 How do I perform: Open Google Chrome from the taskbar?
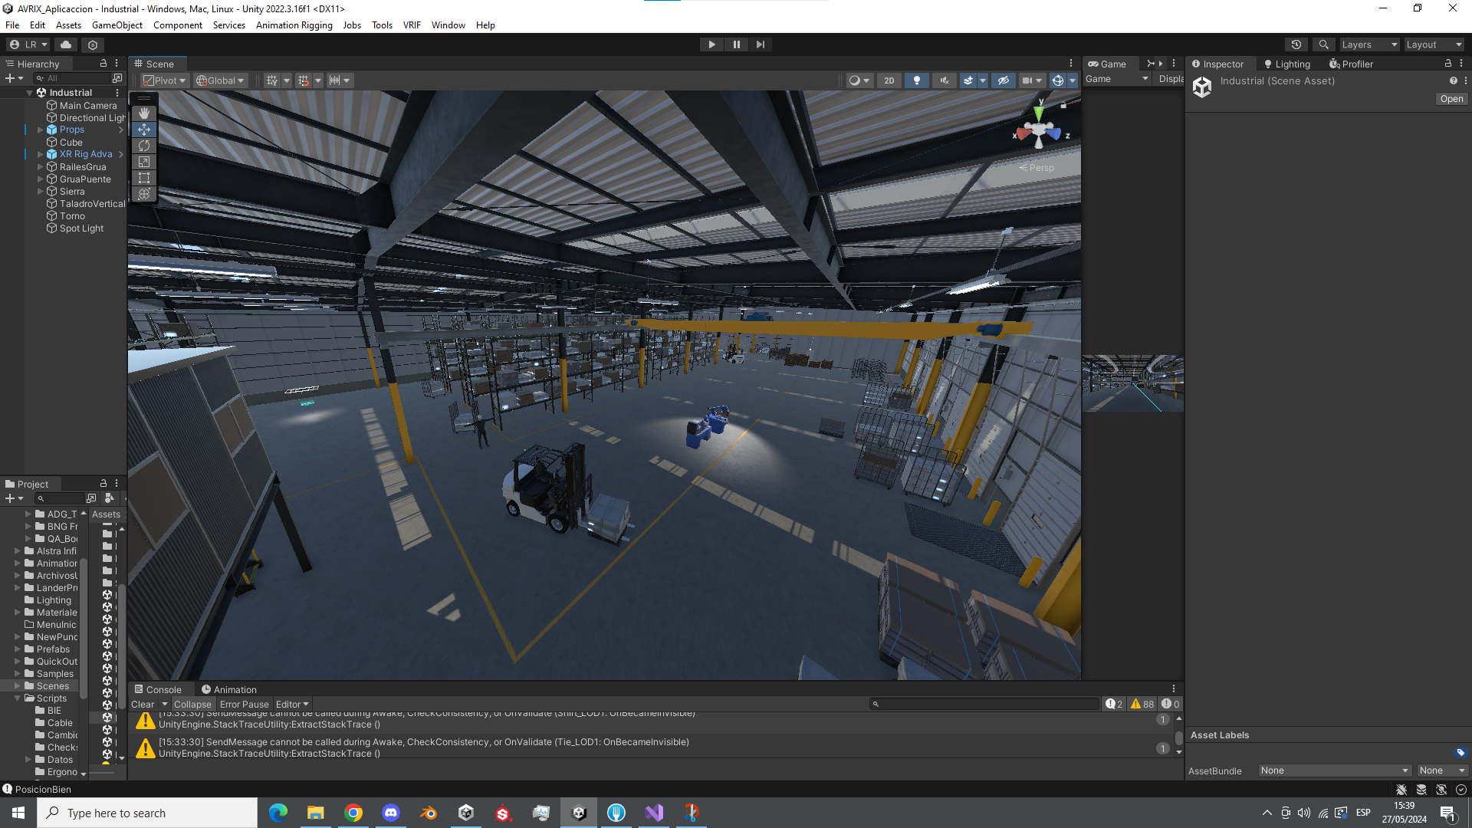pyautogui.click(x=353, y=813)
